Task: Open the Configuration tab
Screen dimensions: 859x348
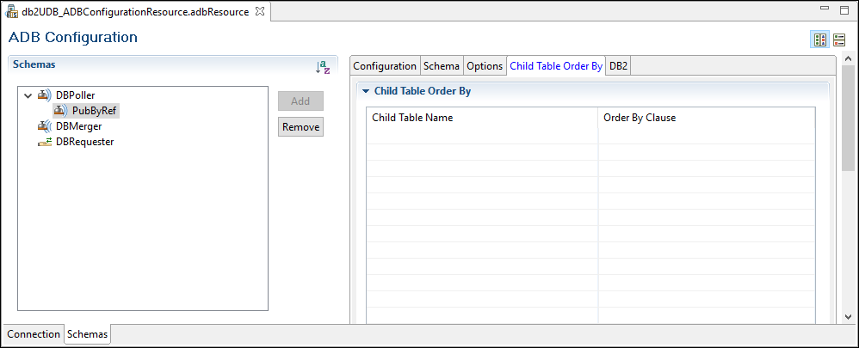Action: [x=385, y=66]
